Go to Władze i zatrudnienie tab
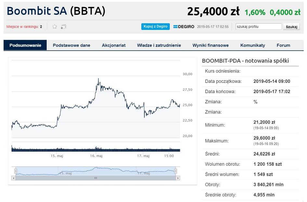 pos(159,45)
